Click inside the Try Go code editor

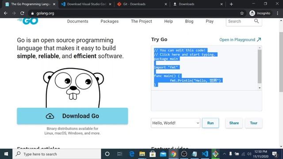pyautogui.click(x=204, y=68)
